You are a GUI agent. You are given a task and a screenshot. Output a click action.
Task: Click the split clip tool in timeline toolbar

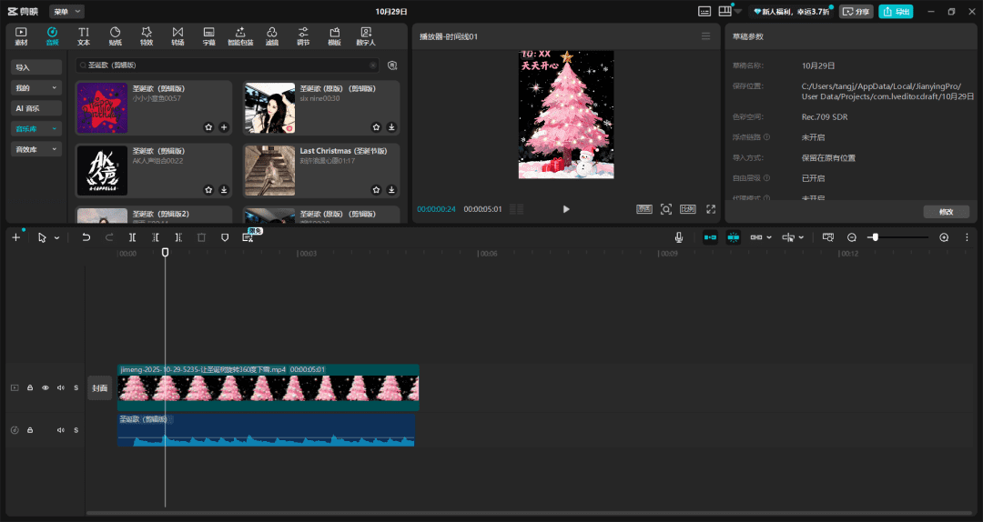coord(133,237)
